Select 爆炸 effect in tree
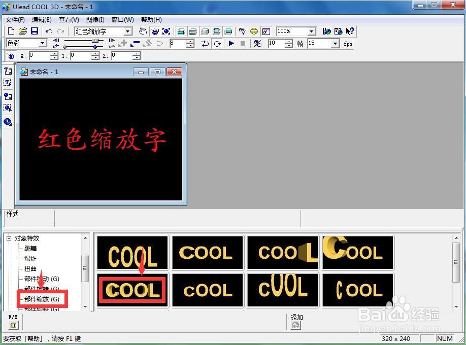The width and height of the screenshot is (466, 345). point(30,259)
